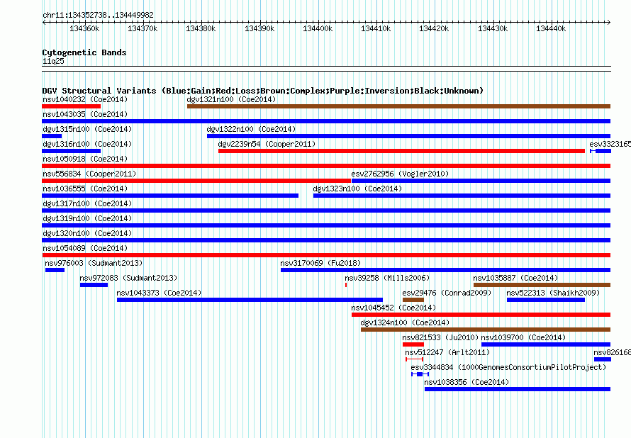Select the esv2762956 (Vogler2010) label
The image size is (631, 438).
[x=400, y=174]
